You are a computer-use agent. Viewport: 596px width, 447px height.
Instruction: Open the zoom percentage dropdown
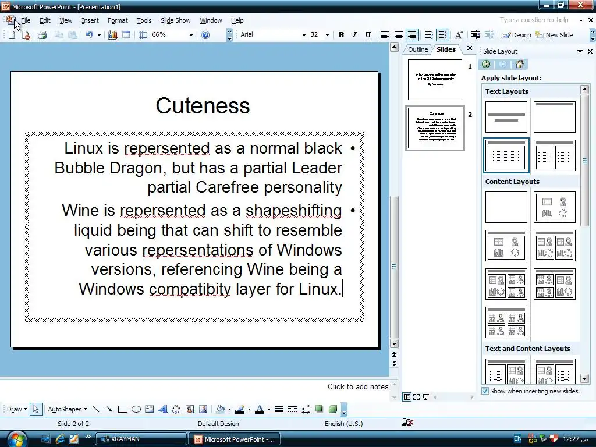[191, 35]
